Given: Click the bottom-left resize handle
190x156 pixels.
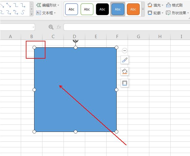Looking at the screenshot, I should [34, 132].
